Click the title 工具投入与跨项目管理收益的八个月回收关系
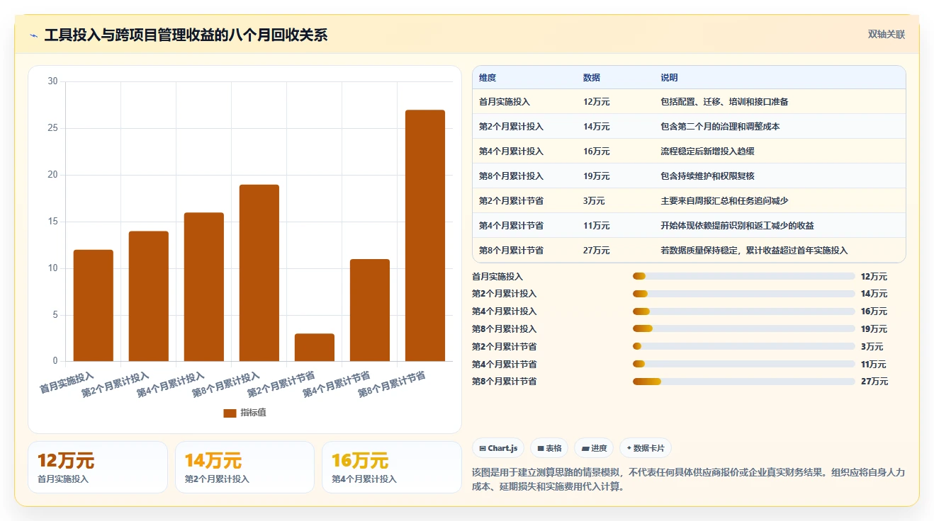Viewport: 934px width, 521px height. 186,35
